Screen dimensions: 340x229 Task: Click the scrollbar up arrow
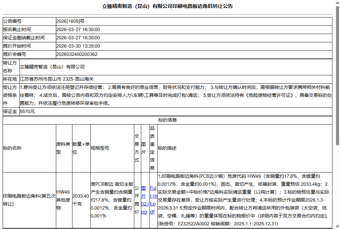tap(337, 3)
